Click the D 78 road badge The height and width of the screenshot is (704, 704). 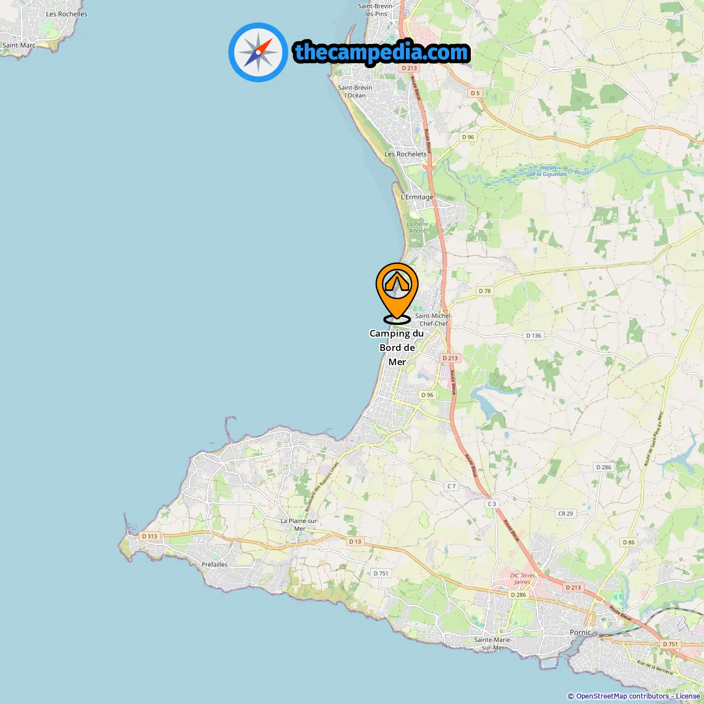(x=485, y=291)
